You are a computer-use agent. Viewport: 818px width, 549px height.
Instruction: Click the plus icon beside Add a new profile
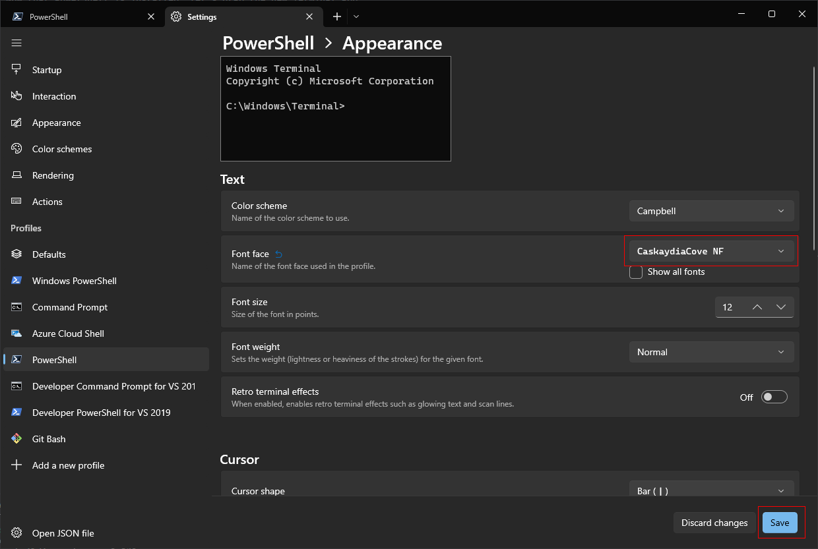tap(16, 465)
